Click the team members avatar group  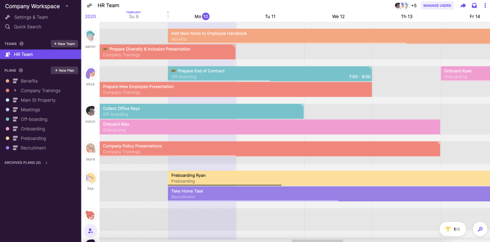coord(401,6)
